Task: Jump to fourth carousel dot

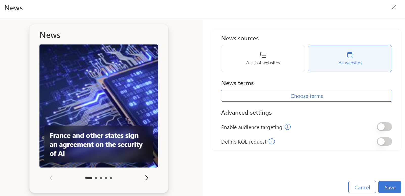Action: click(106, 178)
